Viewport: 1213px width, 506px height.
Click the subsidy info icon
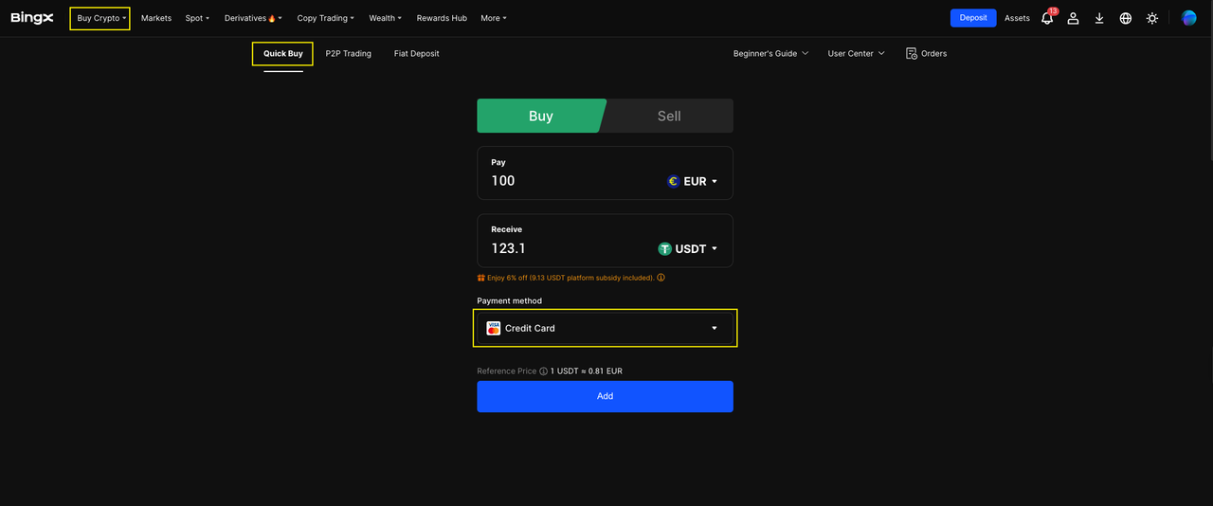point(661,278)
